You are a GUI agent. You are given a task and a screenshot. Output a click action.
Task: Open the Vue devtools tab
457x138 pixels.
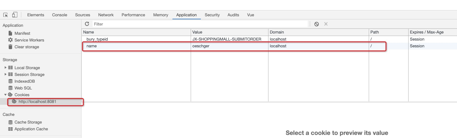pyautogui.click(x=251, y=15)
